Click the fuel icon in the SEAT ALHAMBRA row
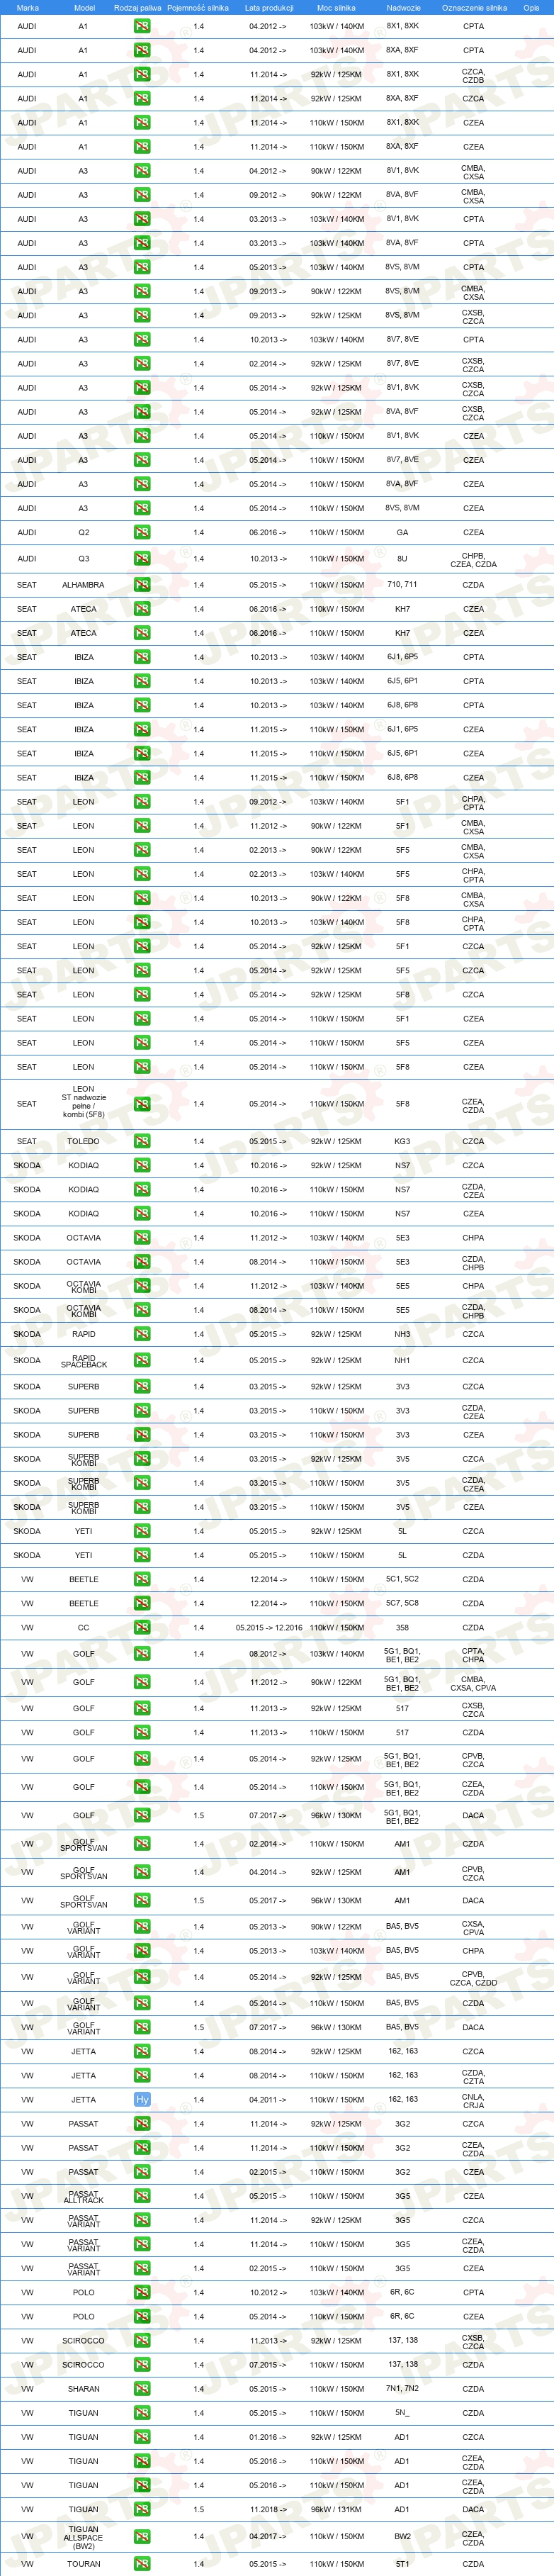This screenshot has height=2576, width=554. click(142, 585)
